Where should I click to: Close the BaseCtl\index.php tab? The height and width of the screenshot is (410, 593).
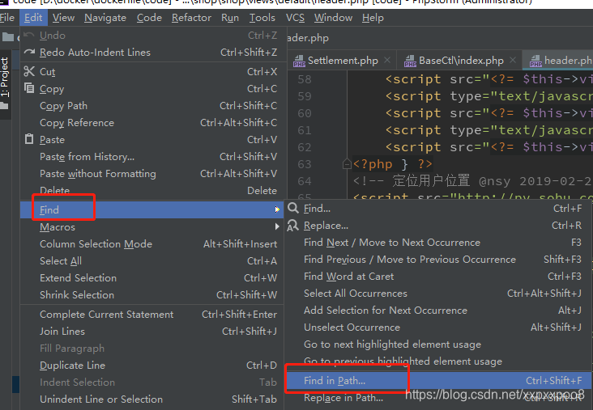(x=513, y=60)
